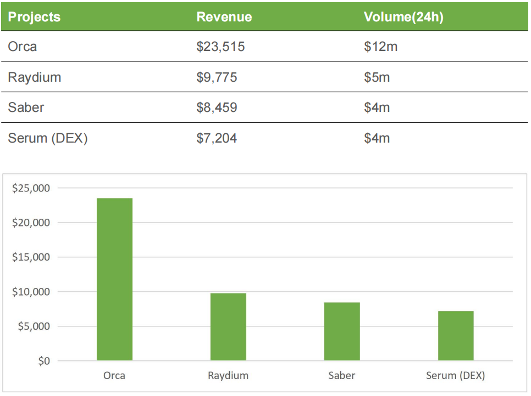The width and height of the screenshot is (531, 396).
Task: Click the Serum (DEX) x-axis label
Action: [x=456, y=376]
